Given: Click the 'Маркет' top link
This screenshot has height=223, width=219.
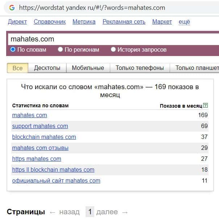Looking at the screenshot, I should point(162,22).
